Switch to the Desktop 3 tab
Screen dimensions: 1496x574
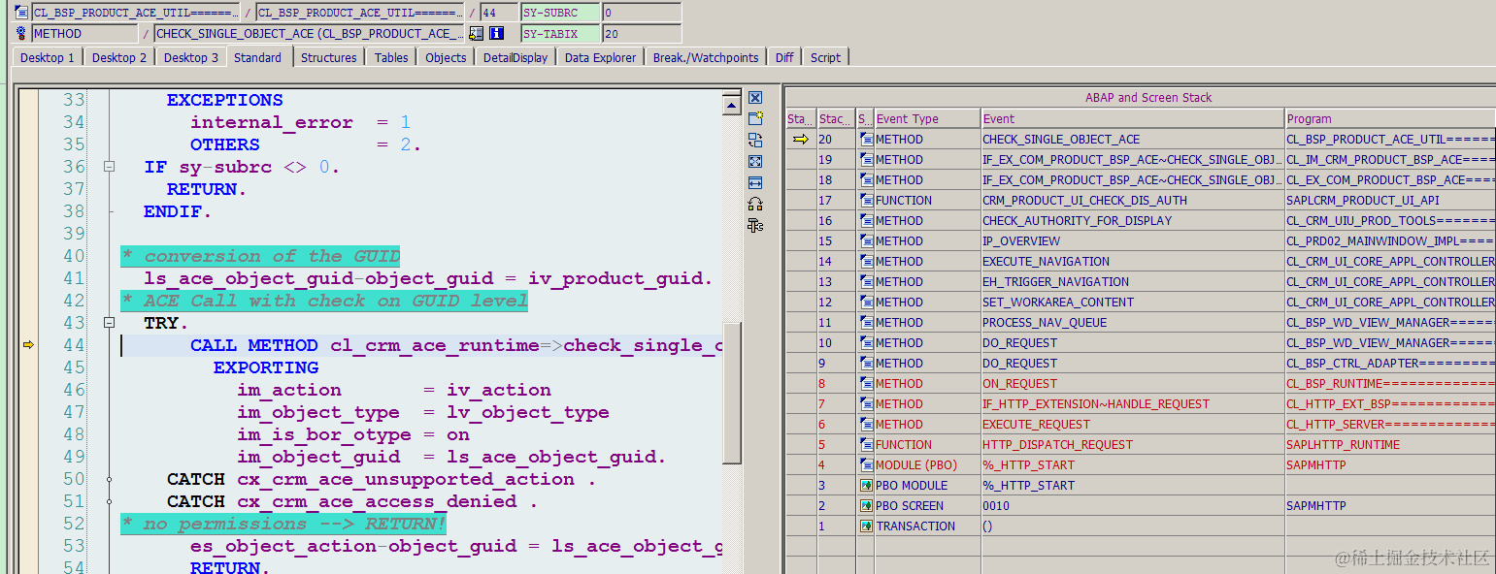(191, 57)
